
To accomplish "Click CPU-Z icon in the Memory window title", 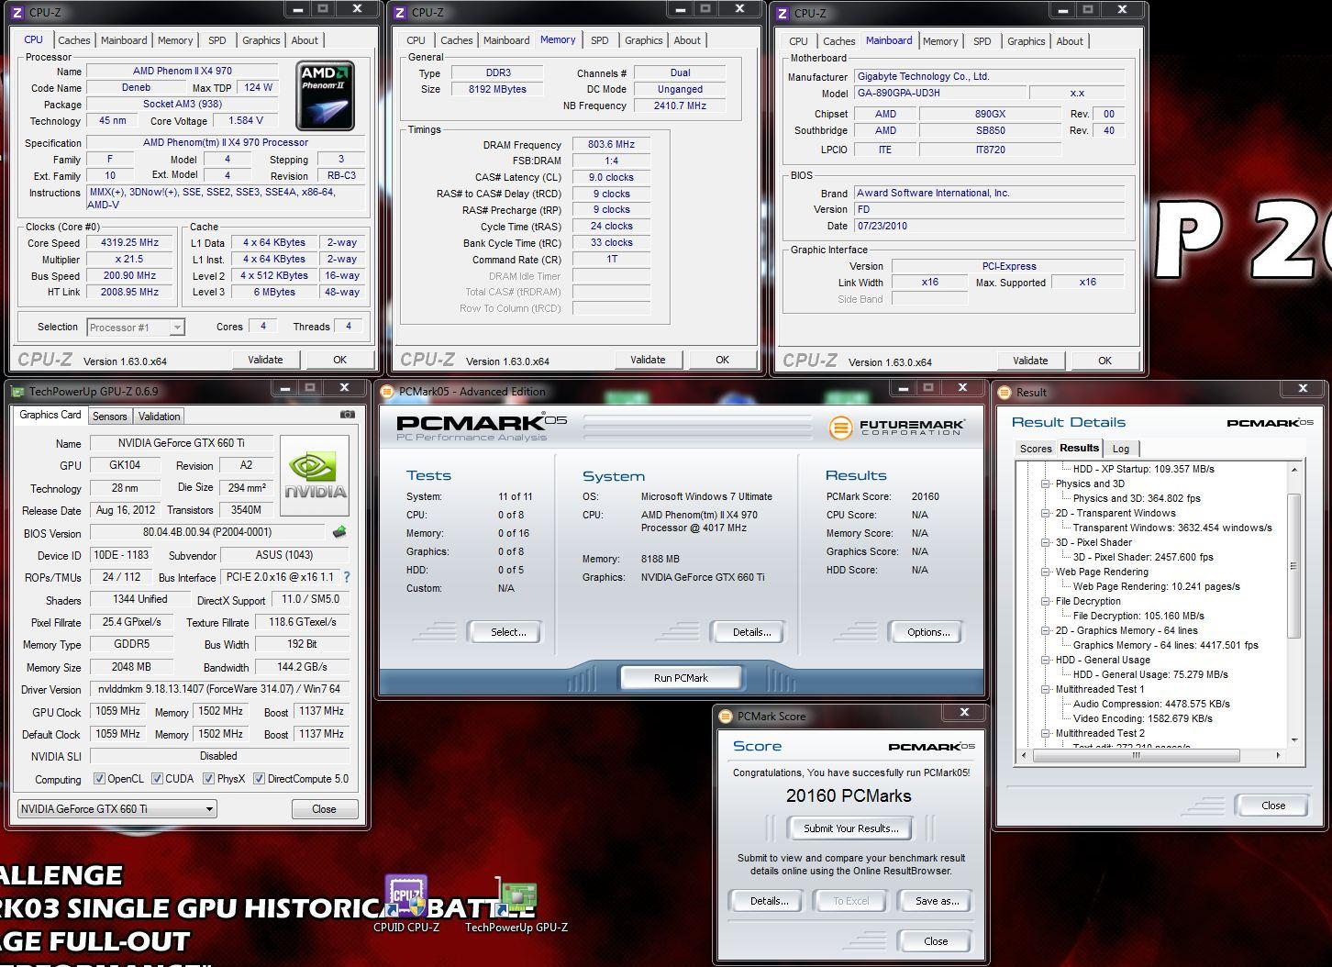I will [x=400, y=13].
